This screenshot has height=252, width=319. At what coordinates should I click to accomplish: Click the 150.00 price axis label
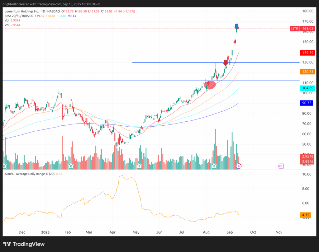click(x=307, y=42)
